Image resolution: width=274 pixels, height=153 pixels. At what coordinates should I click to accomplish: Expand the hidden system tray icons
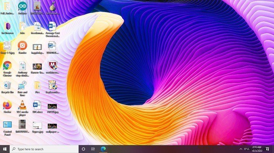click(241, 149)
